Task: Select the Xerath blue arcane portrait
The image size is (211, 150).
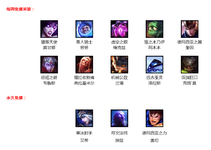Action: click(155, 65)
